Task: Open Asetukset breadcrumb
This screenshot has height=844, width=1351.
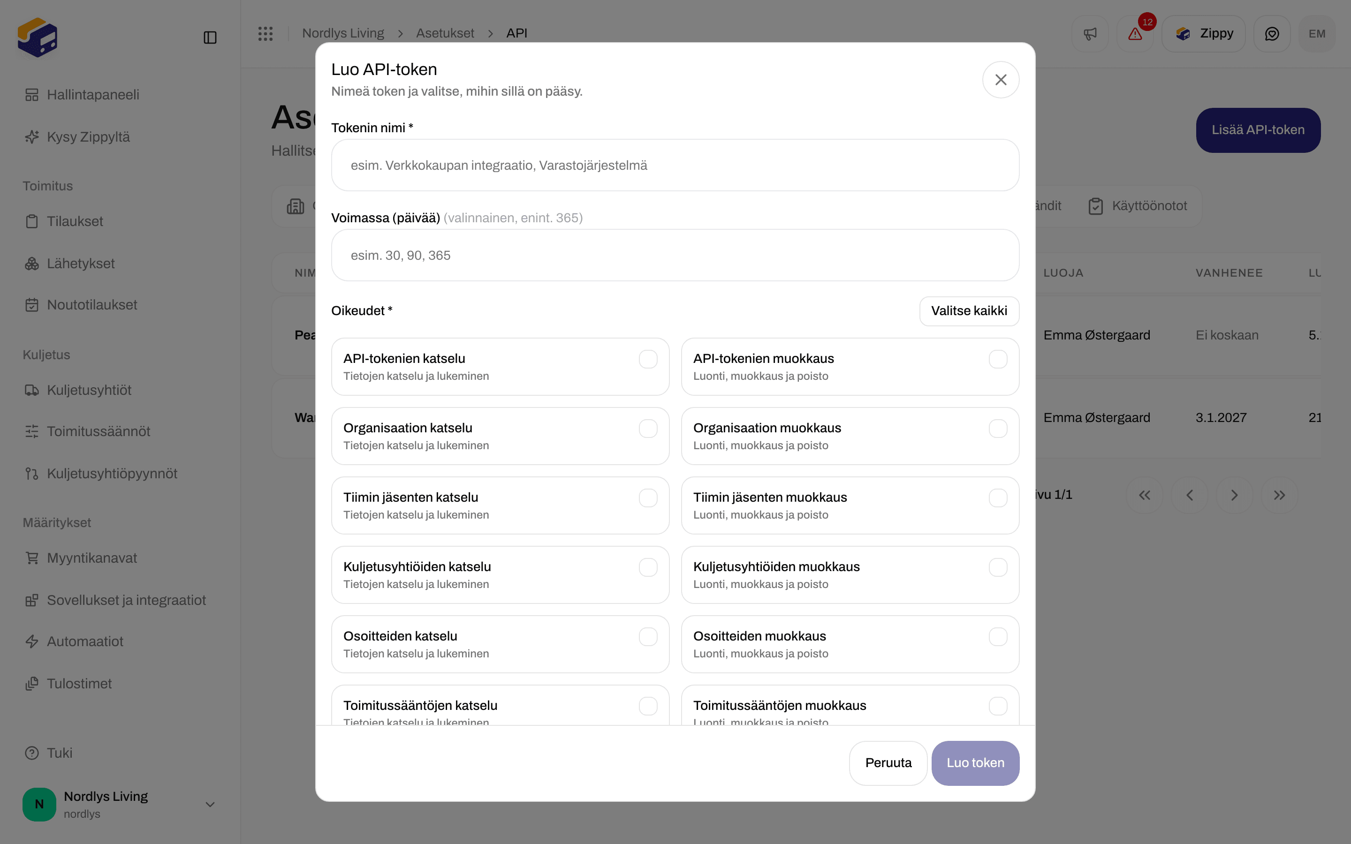Action: (x=445, y=33)
